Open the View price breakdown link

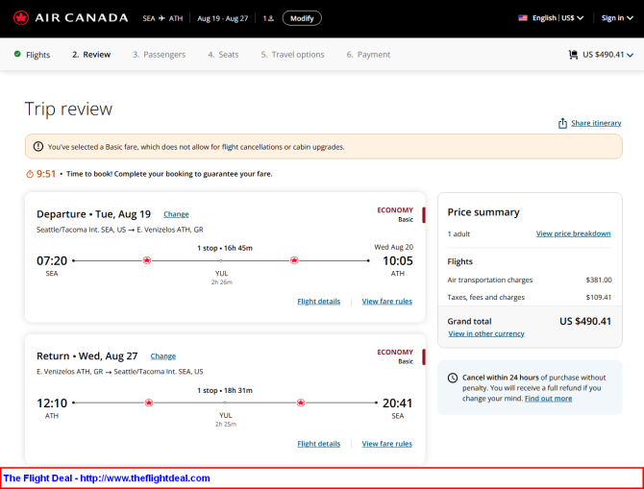(x=574, y=233)
